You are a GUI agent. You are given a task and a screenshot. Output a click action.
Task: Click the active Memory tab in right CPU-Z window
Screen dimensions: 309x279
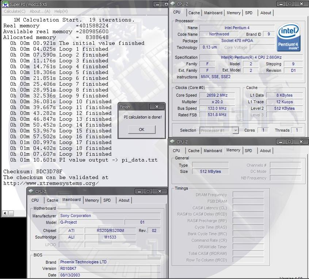(x=233, y=150)
